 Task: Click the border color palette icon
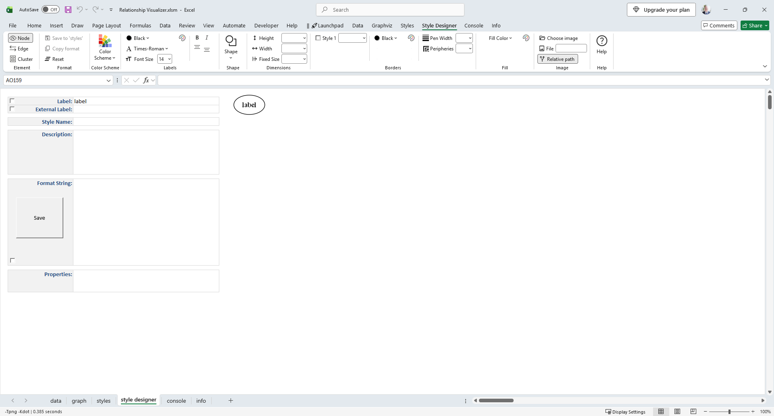(411, 38)
